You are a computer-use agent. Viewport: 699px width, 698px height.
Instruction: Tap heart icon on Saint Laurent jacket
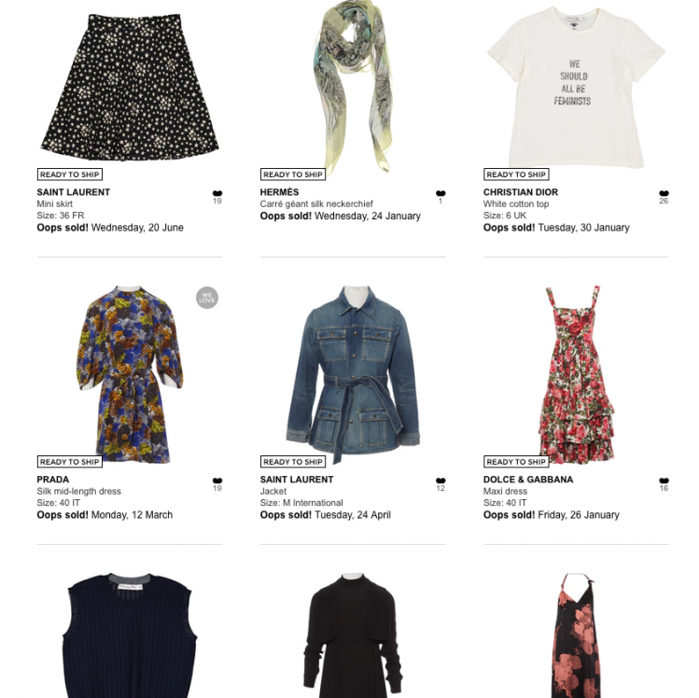440,481
